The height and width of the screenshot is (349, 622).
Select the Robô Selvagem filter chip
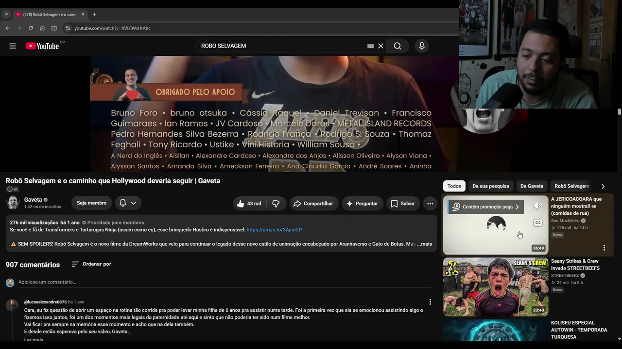tap(571, 186)
